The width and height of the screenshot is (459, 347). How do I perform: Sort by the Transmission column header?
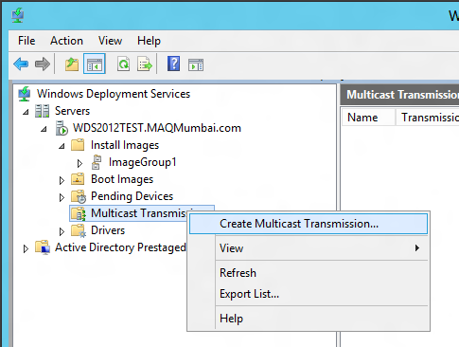pos(427,118)
